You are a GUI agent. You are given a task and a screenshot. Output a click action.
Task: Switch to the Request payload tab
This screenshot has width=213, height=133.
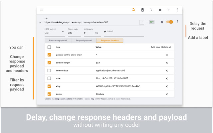[x=84, y=41]
